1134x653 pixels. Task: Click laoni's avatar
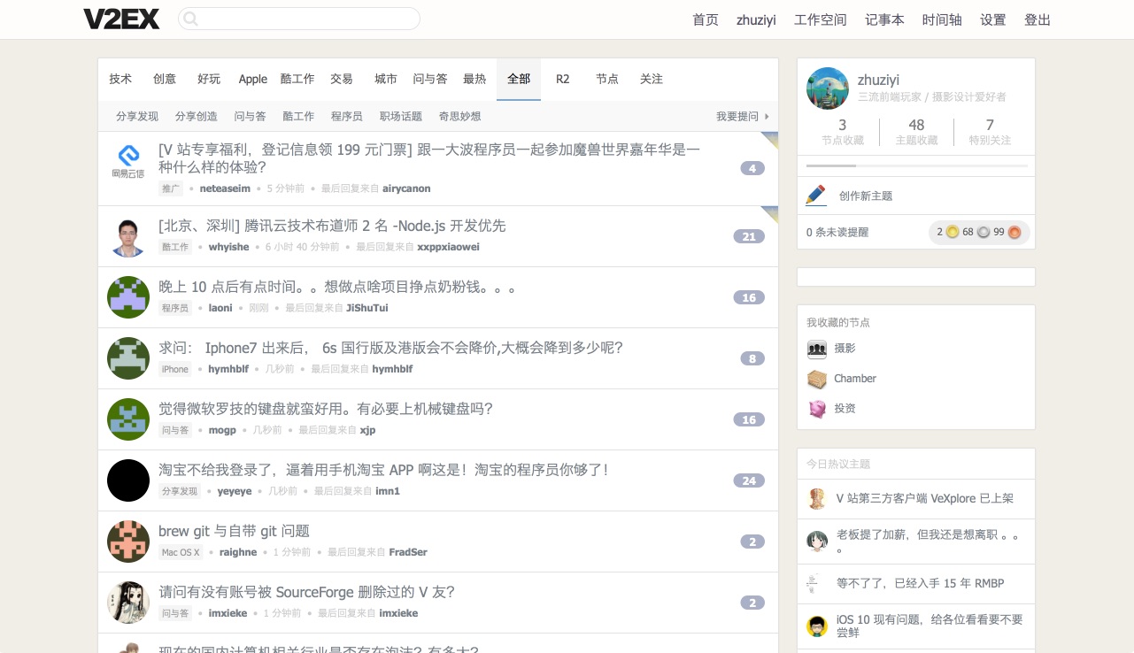point(128,297)
